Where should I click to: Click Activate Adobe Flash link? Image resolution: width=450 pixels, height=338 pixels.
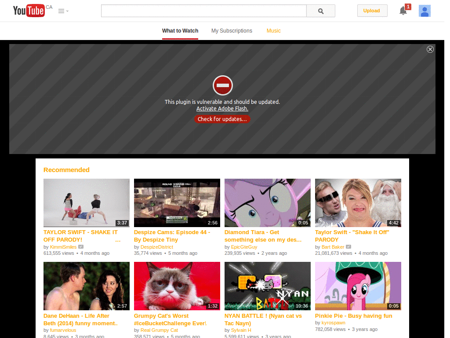[222, 109]
